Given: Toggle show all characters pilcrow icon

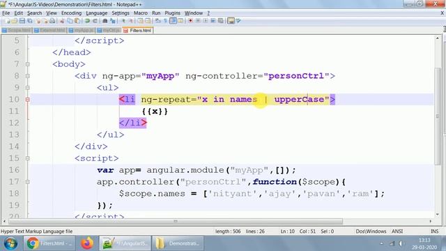Looking at the screenshot, I should 165,21.
